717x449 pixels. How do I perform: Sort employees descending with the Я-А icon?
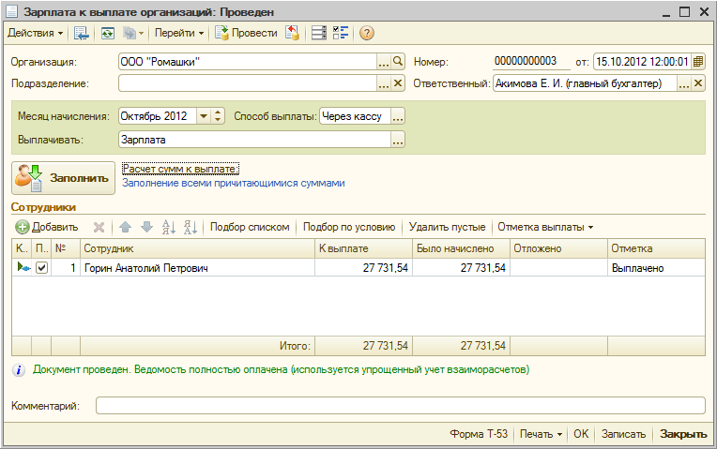pos(190,227)
